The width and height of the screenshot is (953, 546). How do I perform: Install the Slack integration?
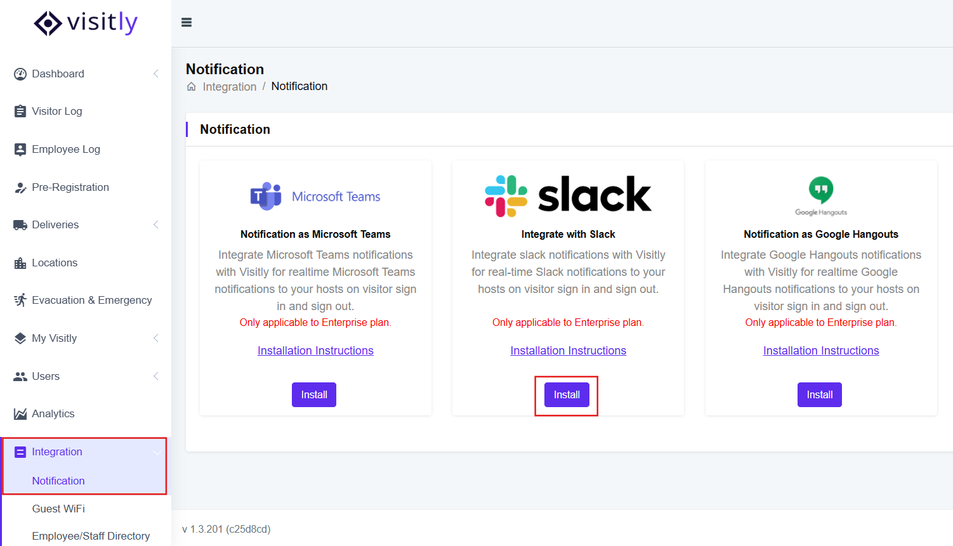[567, 395]
